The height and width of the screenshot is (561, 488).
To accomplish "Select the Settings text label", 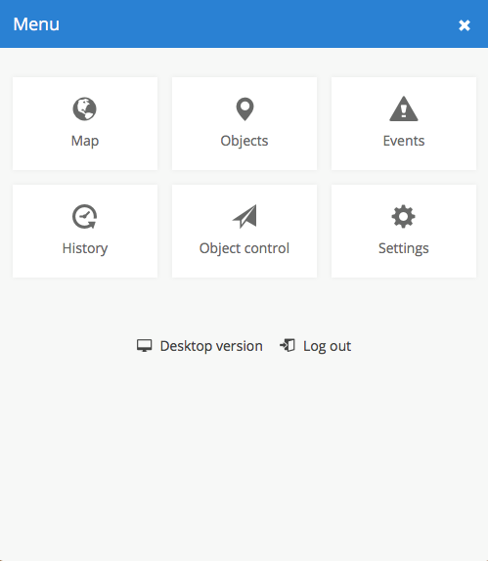I will click(x=404, y=248).
